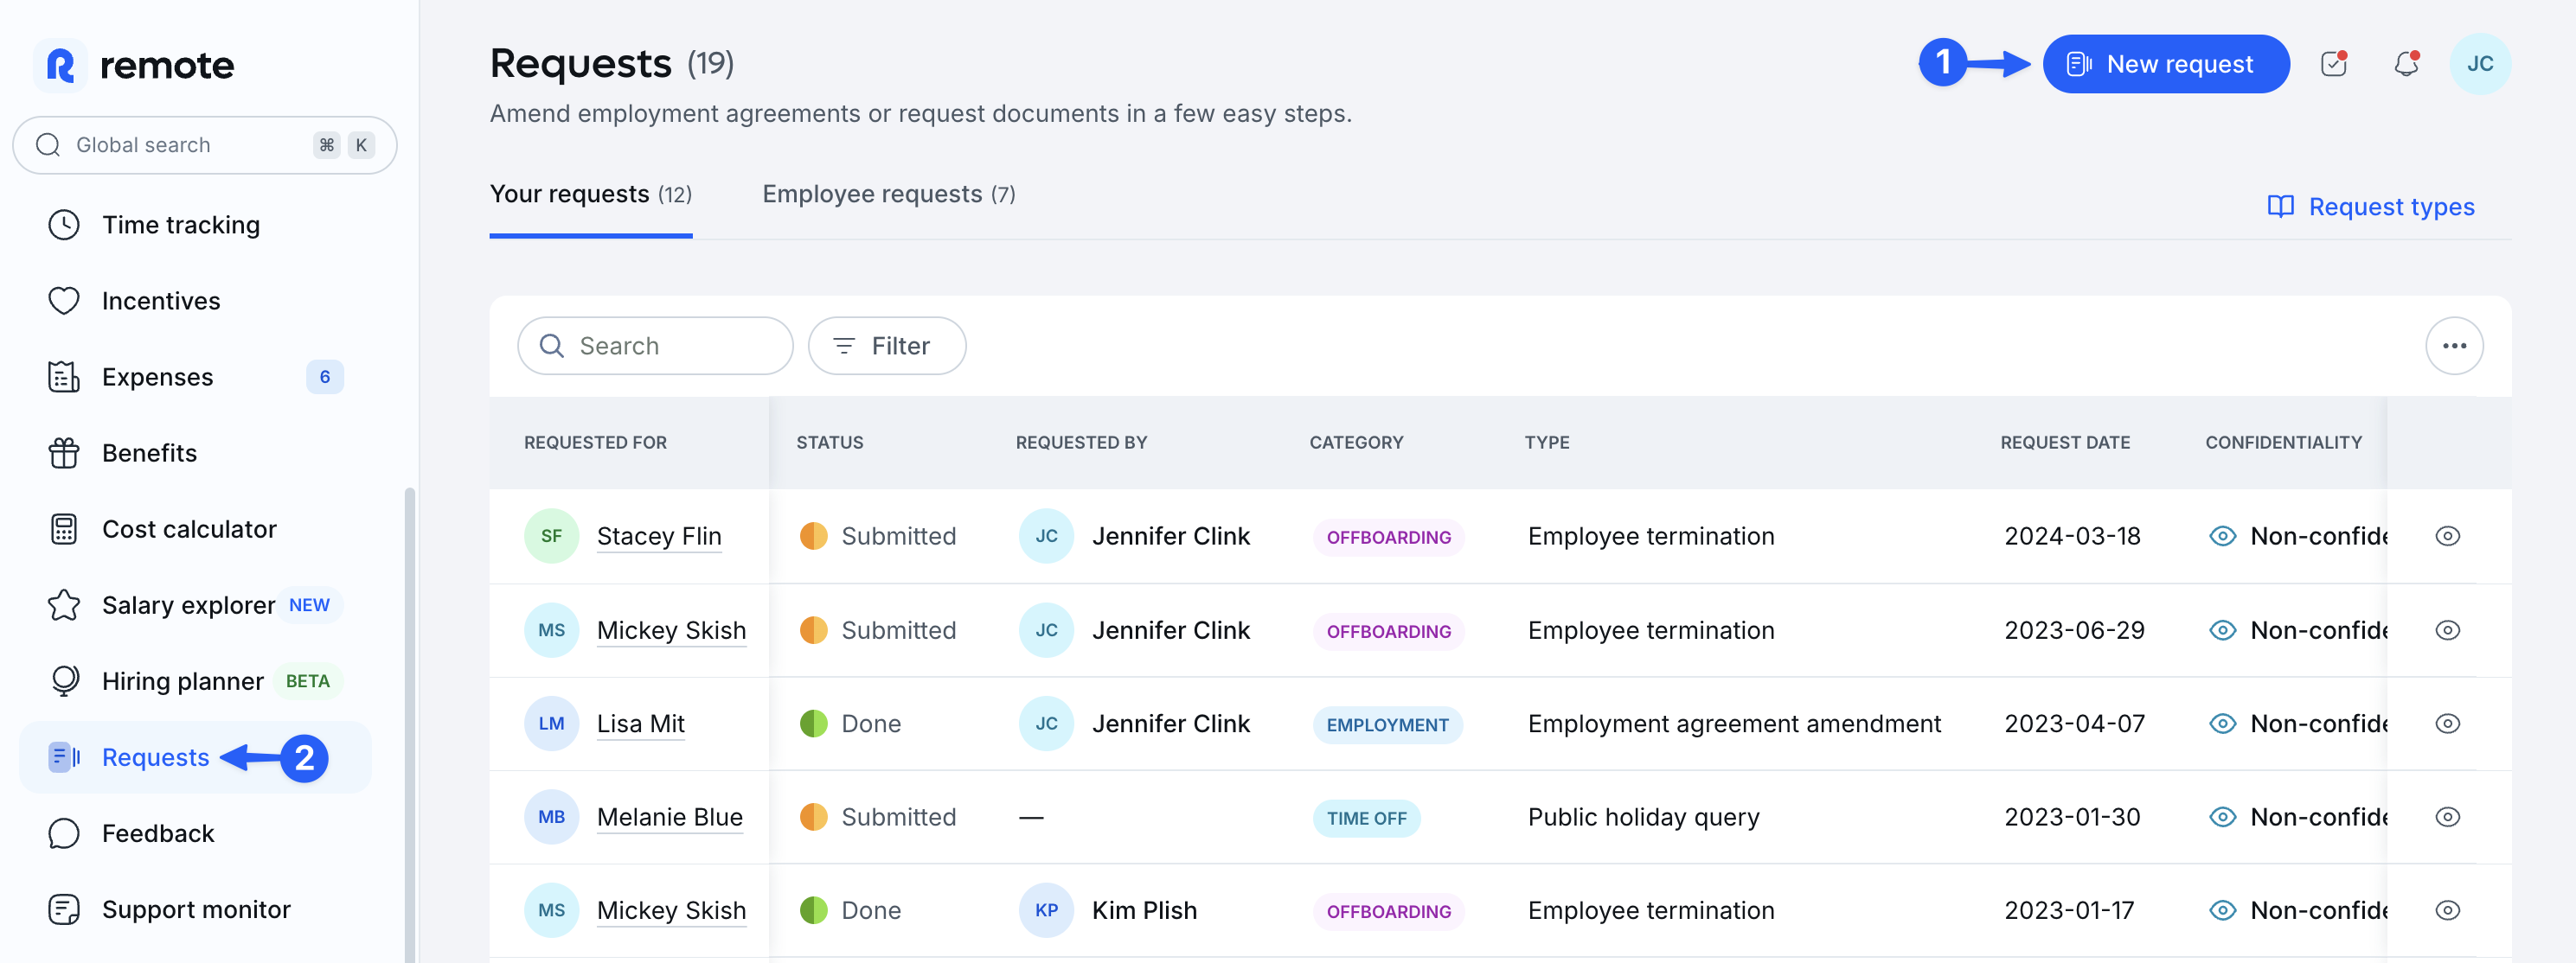The width and height of the screenshot is (2576, 963).
Task: Open Cost calculator in sidebar
Action: point(188,528)
